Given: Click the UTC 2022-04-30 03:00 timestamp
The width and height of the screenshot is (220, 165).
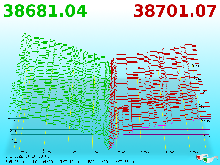Looking at the screenshot, I should [28, 156].
